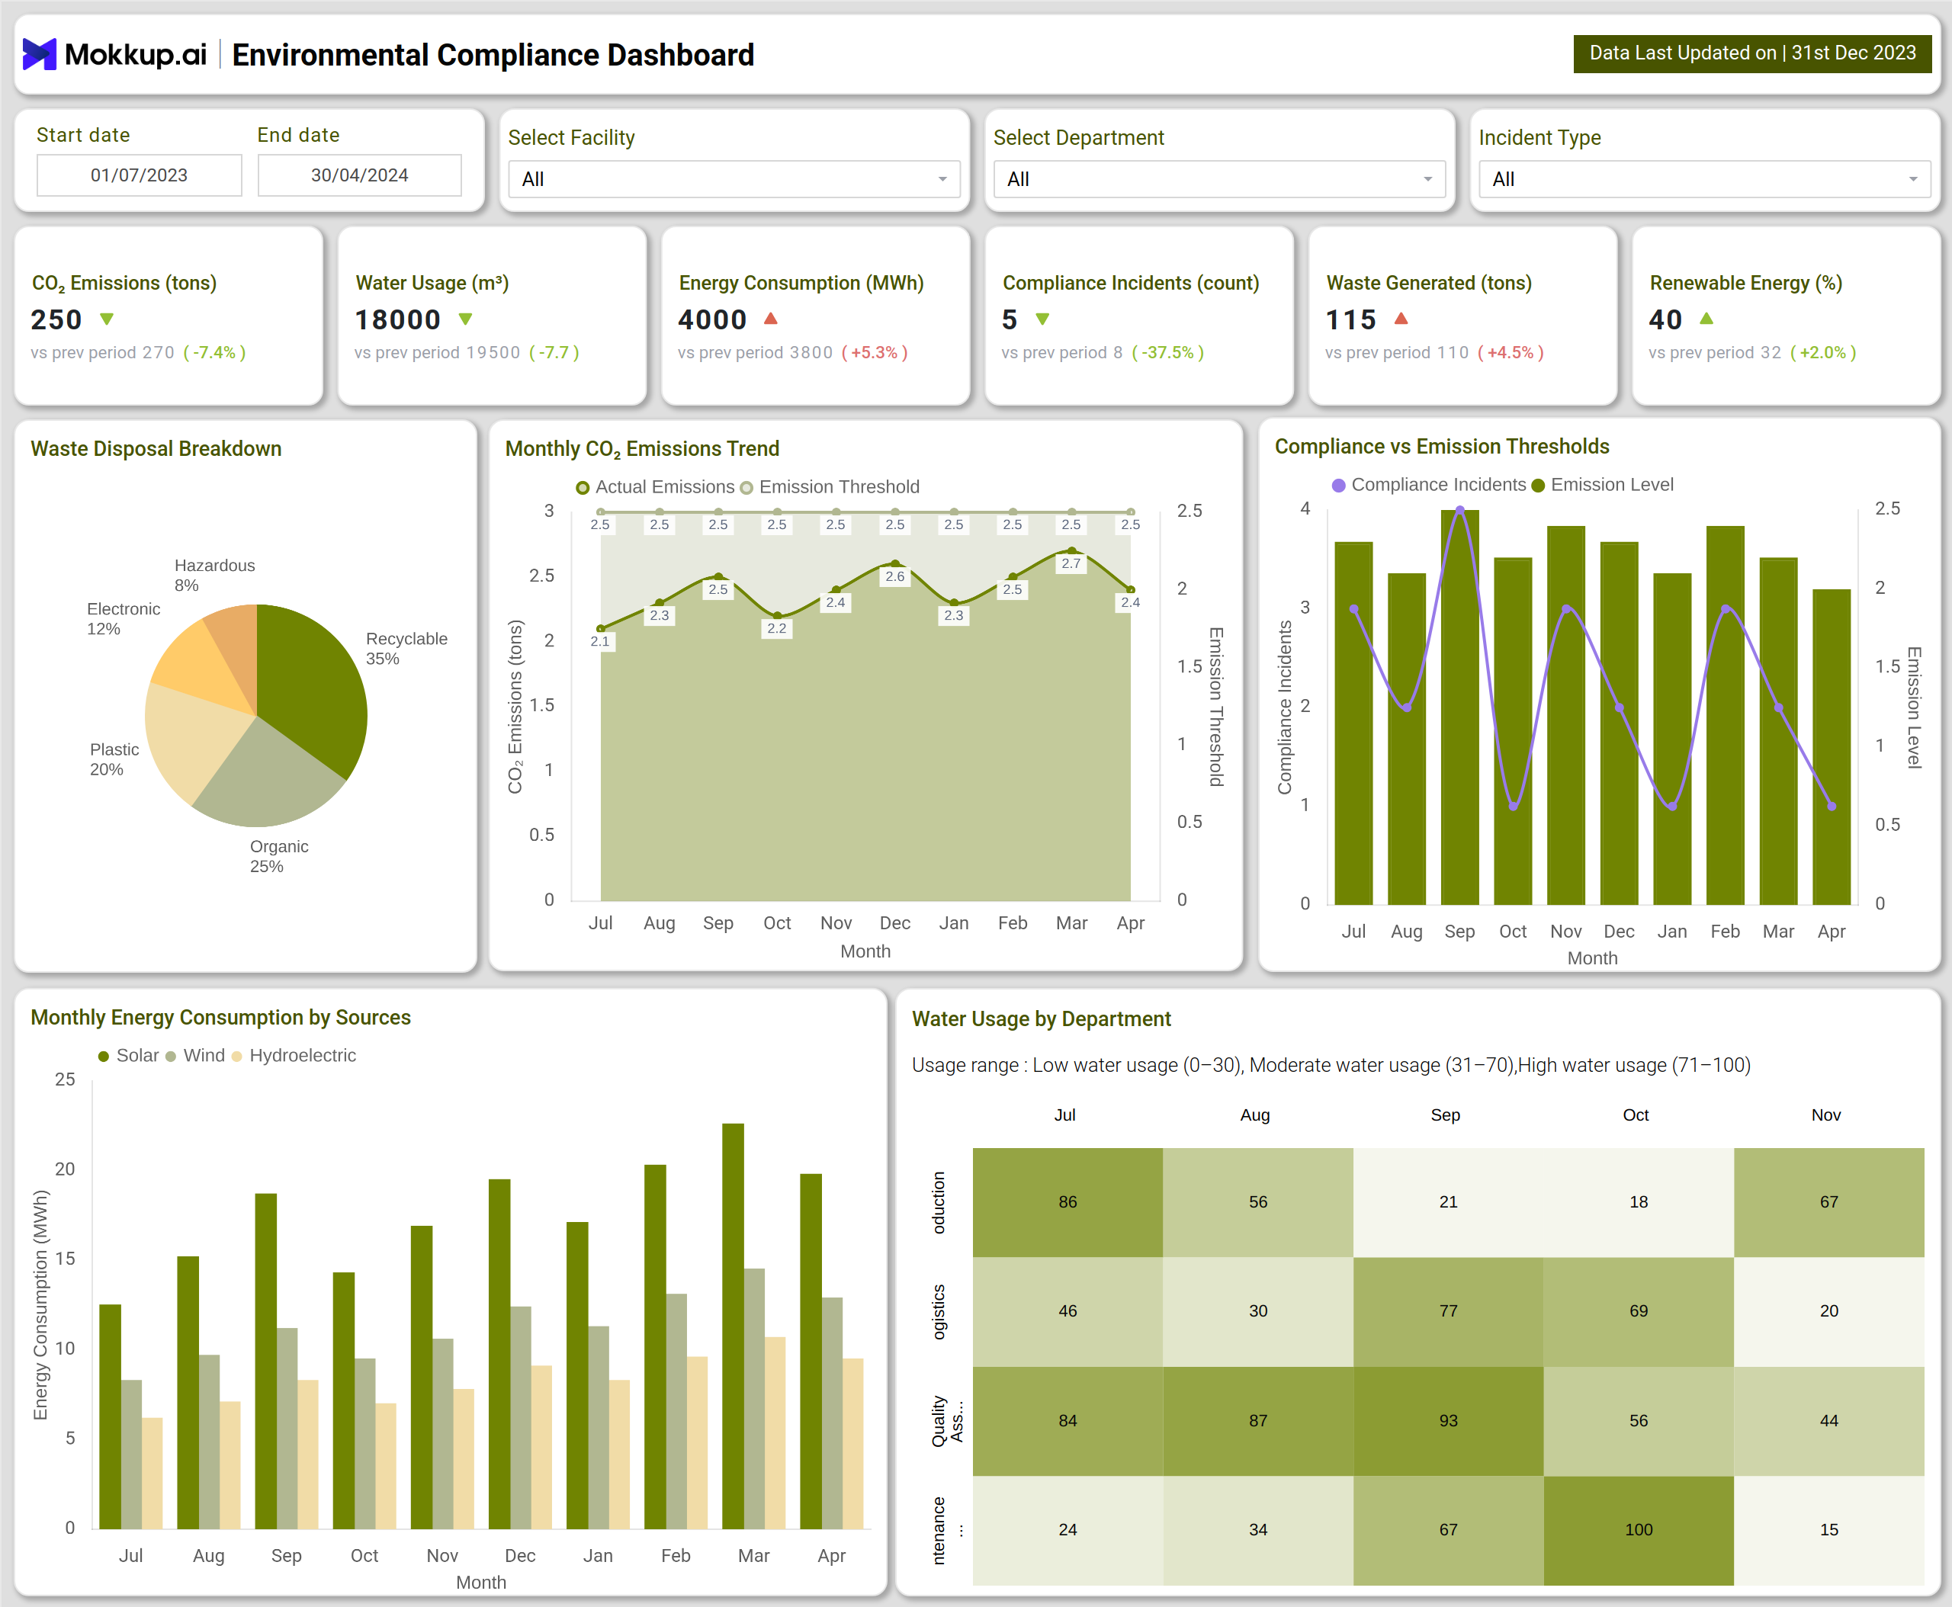This screenshot has height=1607, width=1952.
Task: Click the Mar Solar bar in Energy chart
Action: (733, 1326)
